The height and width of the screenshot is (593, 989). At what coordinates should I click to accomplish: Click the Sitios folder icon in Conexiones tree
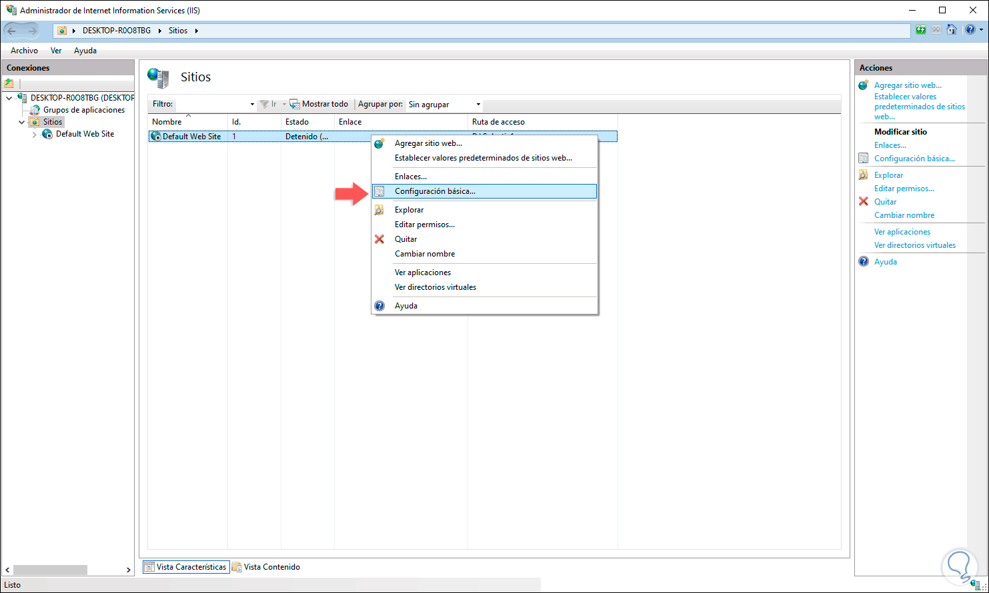(35, 122)
